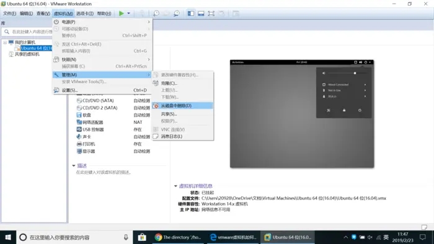Collapse the 描述 section triangle
The height and width of the screenshot is (244, 434).
point(74,165)
